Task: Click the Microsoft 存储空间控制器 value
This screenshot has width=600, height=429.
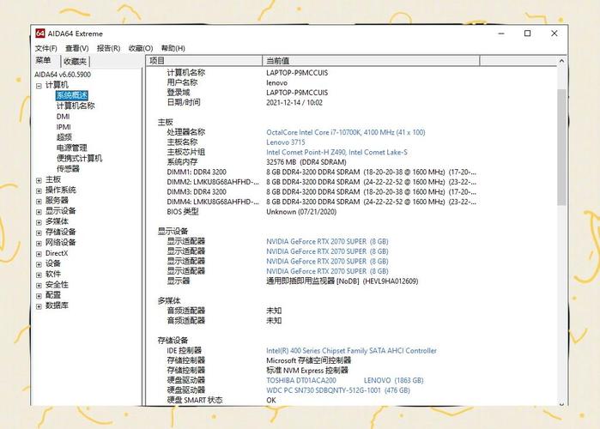Action: (308, 360)
